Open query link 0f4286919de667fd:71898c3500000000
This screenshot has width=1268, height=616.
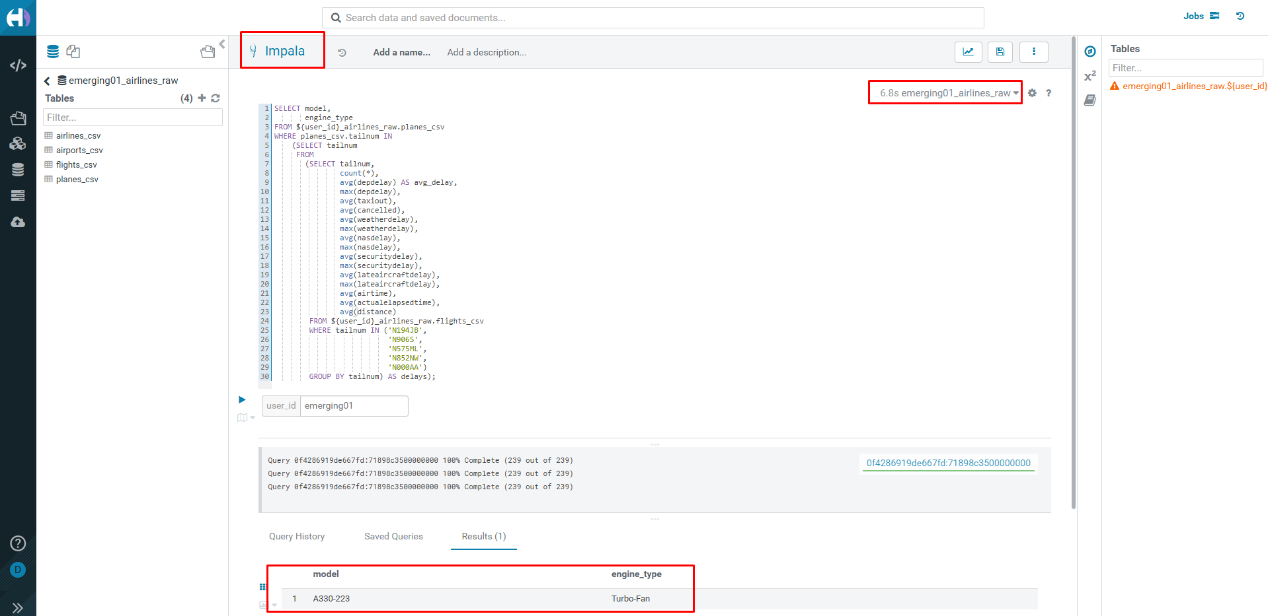point(949,463)
